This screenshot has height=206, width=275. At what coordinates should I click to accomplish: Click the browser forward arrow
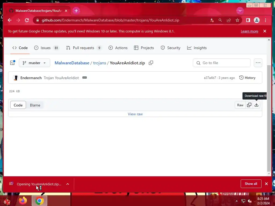point(18,20)
